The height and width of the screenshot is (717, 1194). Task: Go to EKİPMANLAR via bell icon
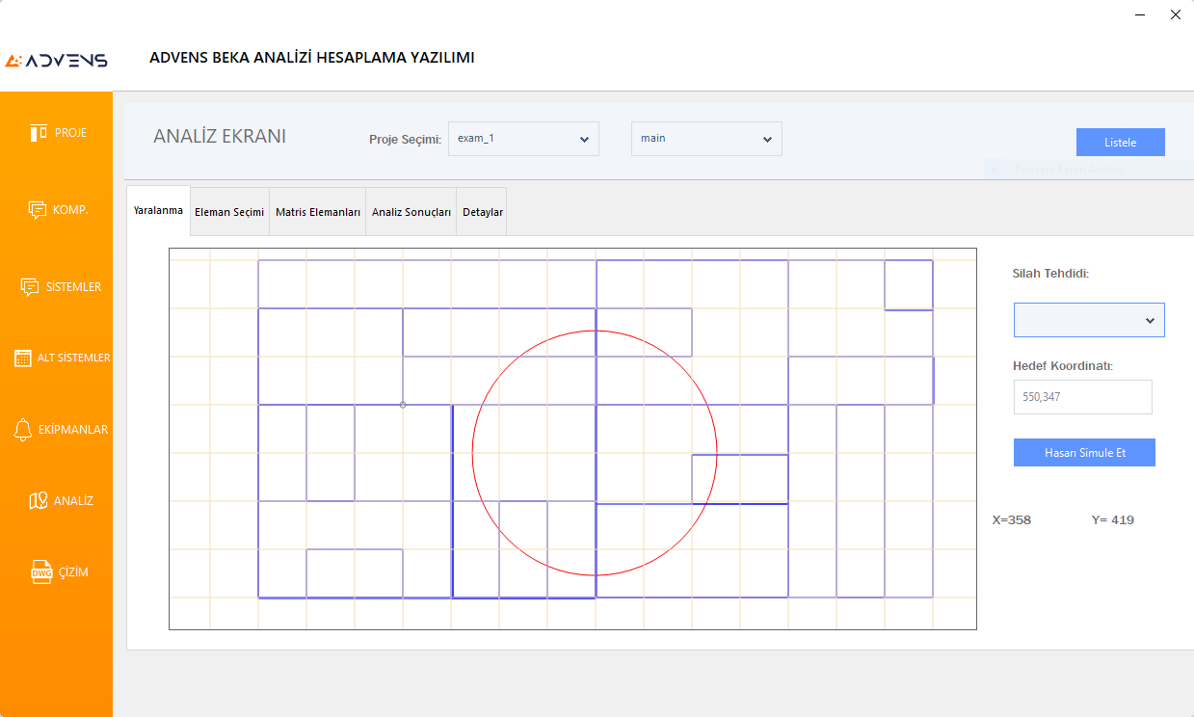[x=23, y=430]
